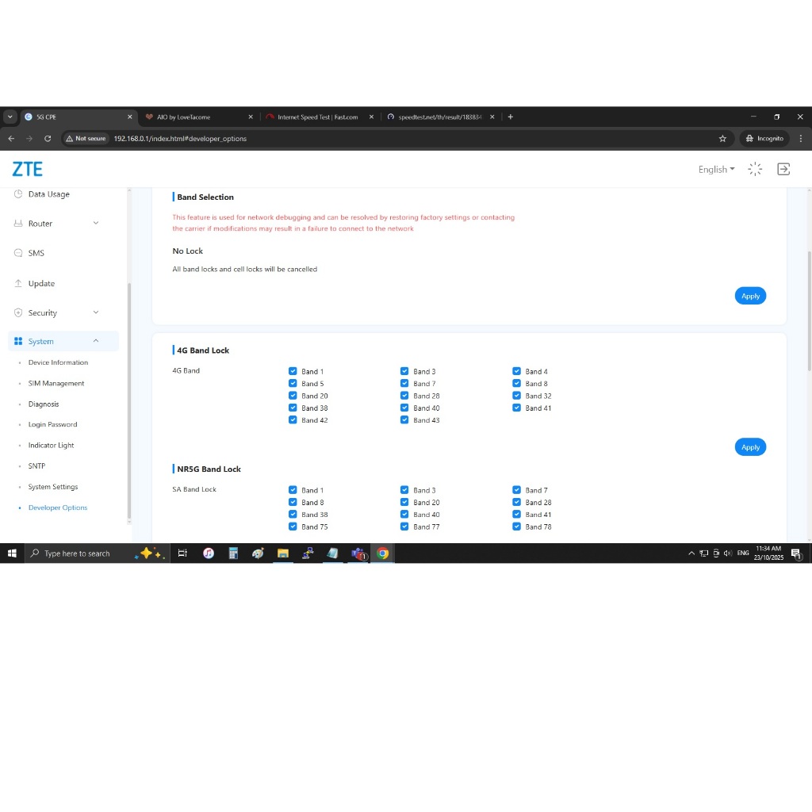The height and width of the screenshot is (812, 812).
Task: Uncheck 4G Band 43 checkbox
Action: pos(404,420)
